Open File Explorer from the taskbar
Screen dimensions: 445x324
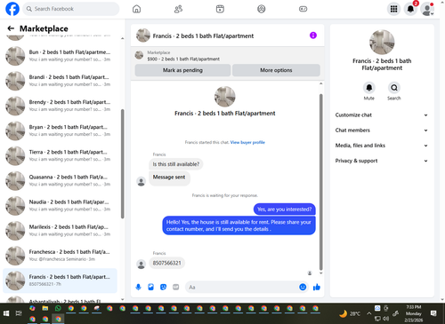(45, 308)
